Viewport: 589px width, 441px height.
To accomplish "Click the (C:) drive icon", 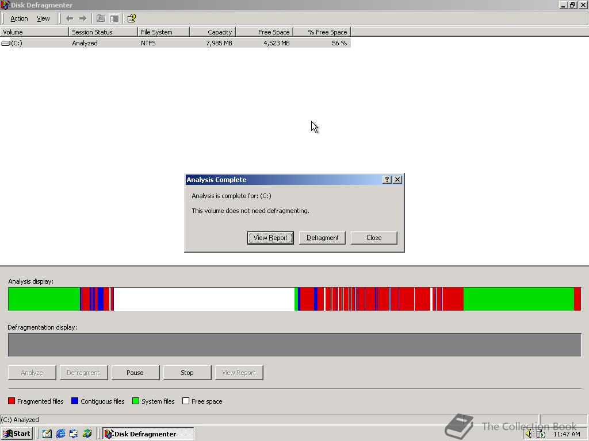I will tap(5, 43).
